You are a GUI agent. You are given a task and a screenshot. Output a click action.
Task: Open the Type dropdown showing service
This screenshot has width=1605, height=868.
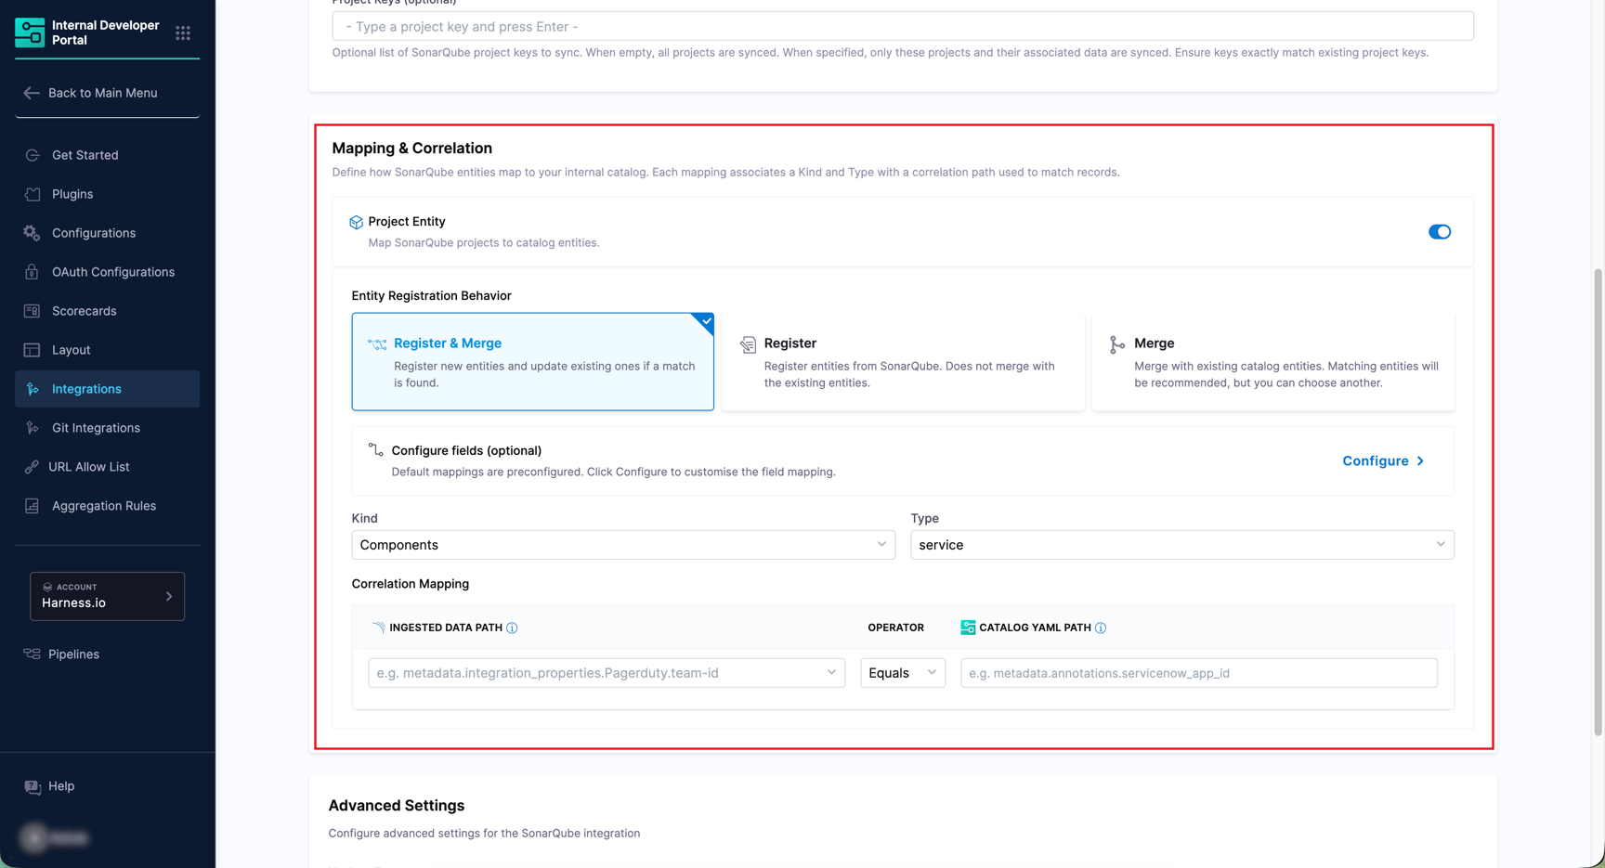click(x=1181, y=545)
